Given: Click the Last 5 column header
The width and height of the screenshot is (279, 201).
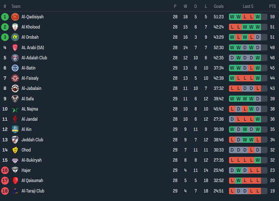Looking at the screenshot, I should (x=248, y=6).
